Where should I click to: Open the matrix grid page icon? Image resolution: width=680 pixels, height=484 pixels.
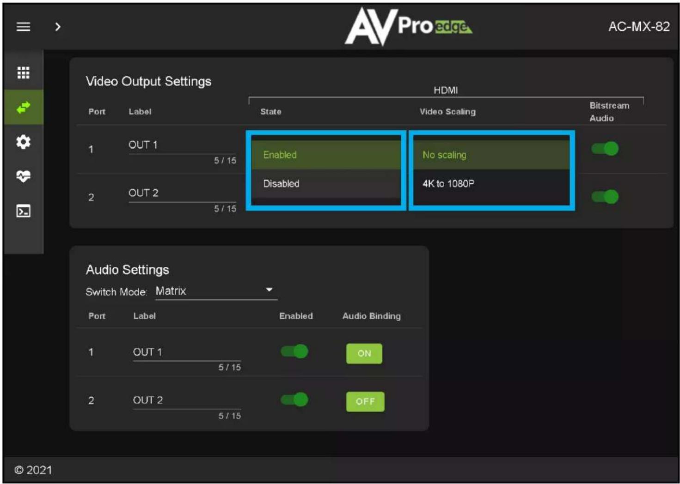click(23, 73)
